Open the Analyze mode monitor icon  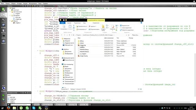click(3, 36)
